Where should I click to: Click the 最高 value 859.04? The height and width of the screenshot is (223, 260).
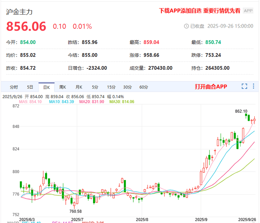[151, 42]
